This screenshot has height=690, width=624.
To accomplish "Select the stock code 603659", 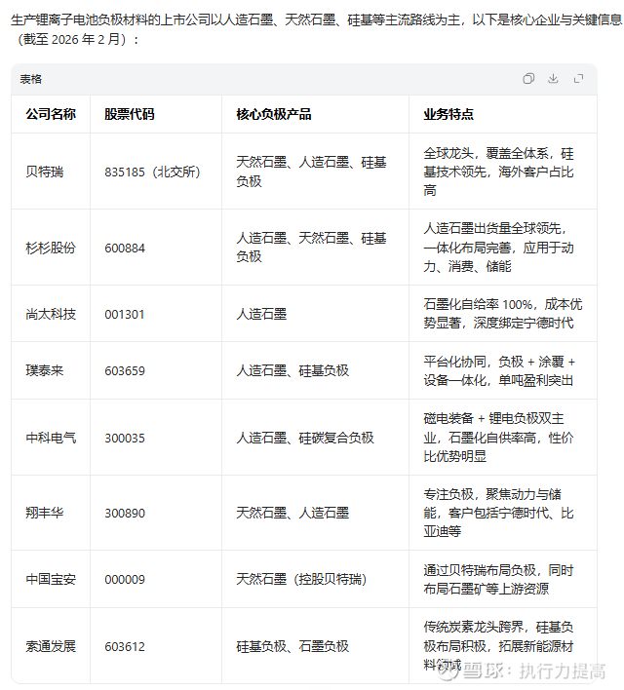I will [125, 371].
